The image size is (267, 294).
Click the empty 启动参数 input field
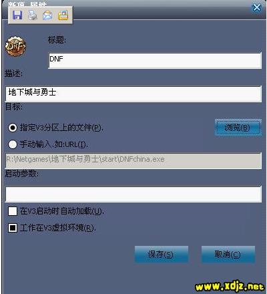133,194
